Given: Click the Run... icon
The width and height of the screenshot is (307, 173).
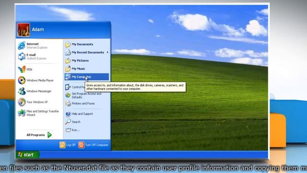Looking at the screenshot, I should [68, 130].
